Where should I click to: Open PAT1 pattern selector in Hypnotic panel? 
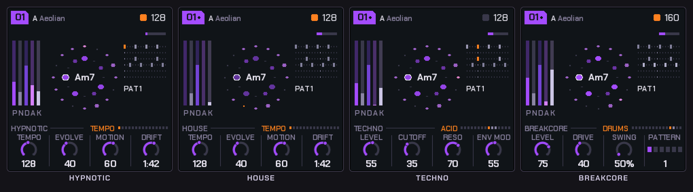[133, 89]
